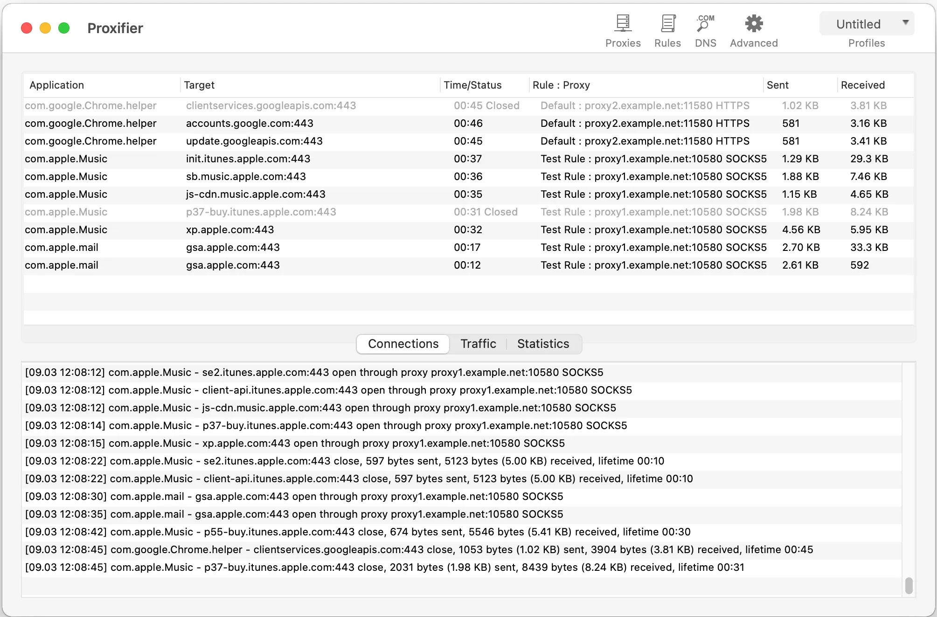The width and height of the screenshot is (937, 617).
Task: Open the Advanced gear icon
Action: click(754, 24)
